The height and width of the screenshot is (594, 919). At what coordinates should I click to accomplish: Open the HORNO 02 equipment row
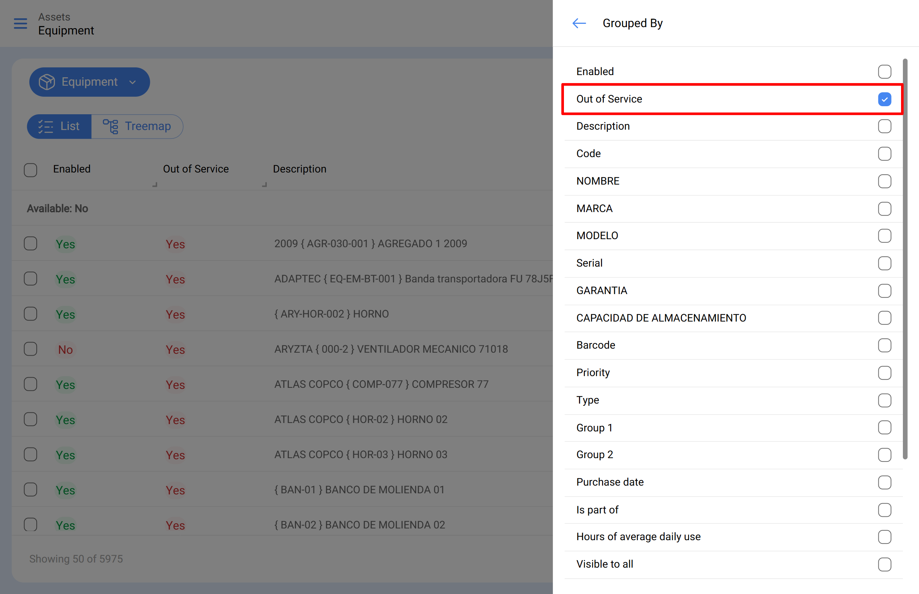pos(282,419)
